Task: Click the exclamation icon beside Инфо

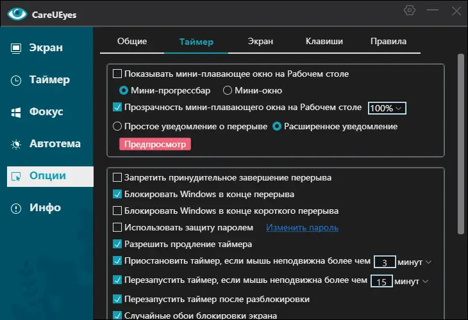Action: [x=16, y=208]
